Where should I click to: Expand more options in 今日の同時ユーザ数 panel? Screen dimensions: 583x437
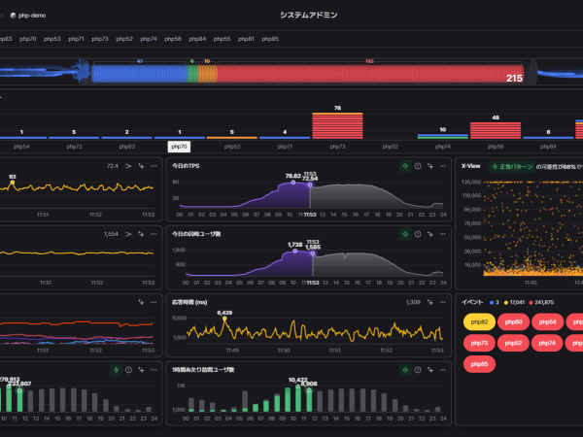pos(442,234)
